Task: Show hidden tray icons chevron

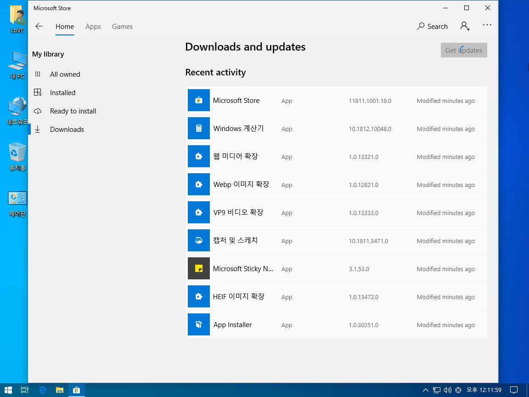Action: coord(426,390)
